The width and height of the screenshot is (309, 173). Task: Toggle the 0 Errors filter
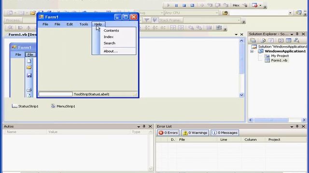click(168, 133)
